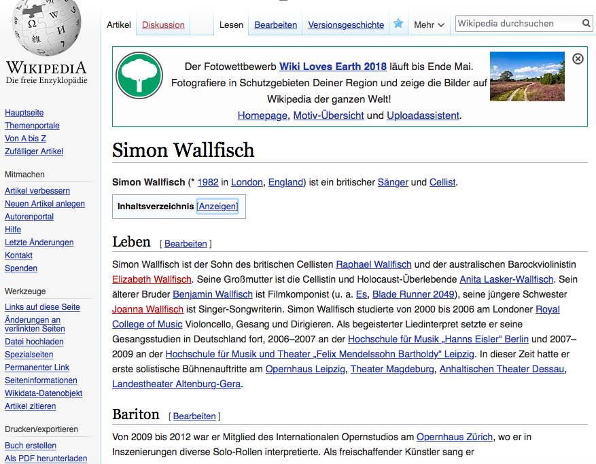Click red link Joanna Wallfisch
Image resolution: width=596 pixels, height=464 pixels.
tap(147, 310)
